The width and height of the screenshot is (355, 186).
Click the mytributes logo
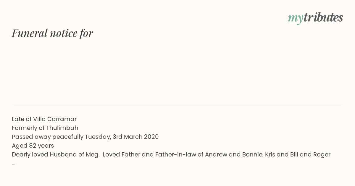tap(315, 18)
